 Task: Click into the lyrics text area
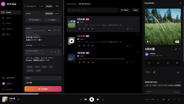tap(43, 41)
